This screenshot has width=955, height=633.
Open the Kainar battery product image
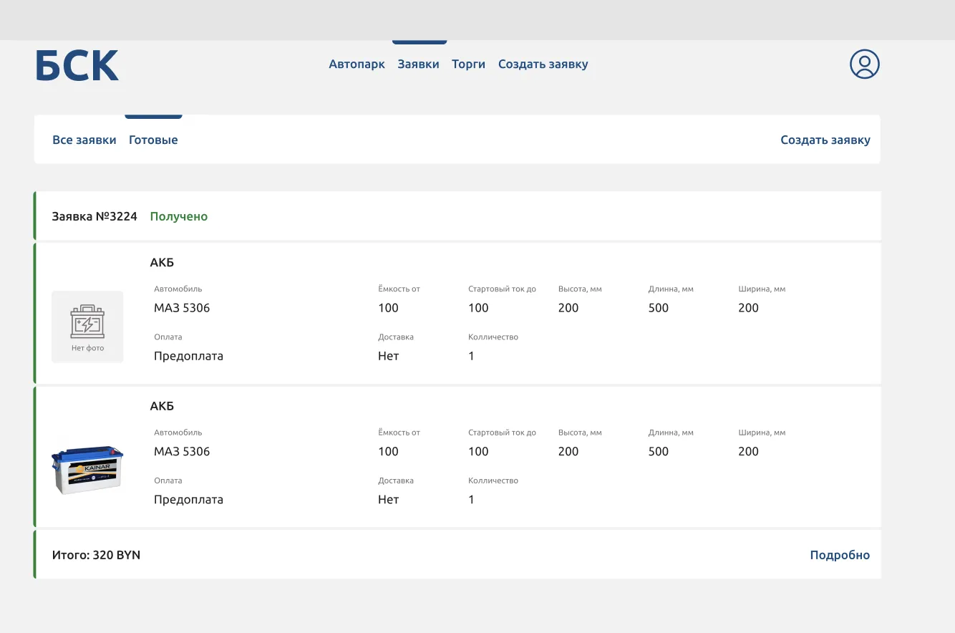(87, 470)
